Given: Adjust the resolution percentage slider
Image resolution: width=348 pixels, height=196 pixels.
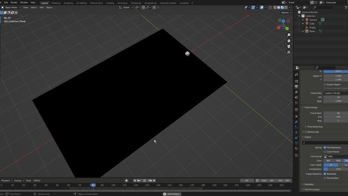Looking at the screenshot, I should pyautogui.click(x=335, y=71).
